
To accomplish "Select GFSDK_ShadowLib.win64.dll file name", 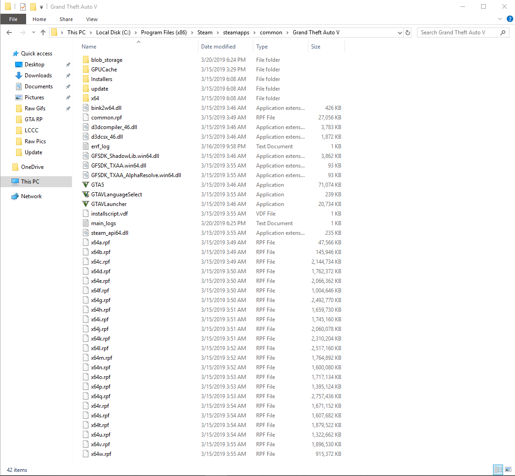I will (x=125, y=156).
